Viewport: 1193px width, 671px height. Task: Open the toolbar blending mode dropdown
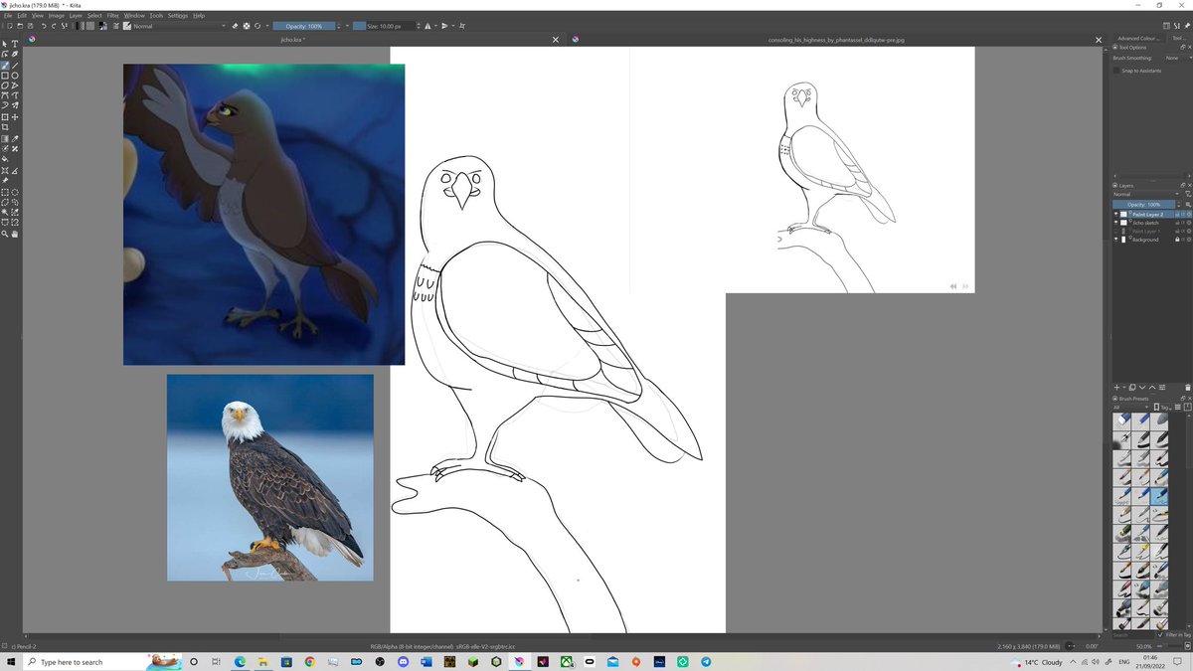pos(179,26)
